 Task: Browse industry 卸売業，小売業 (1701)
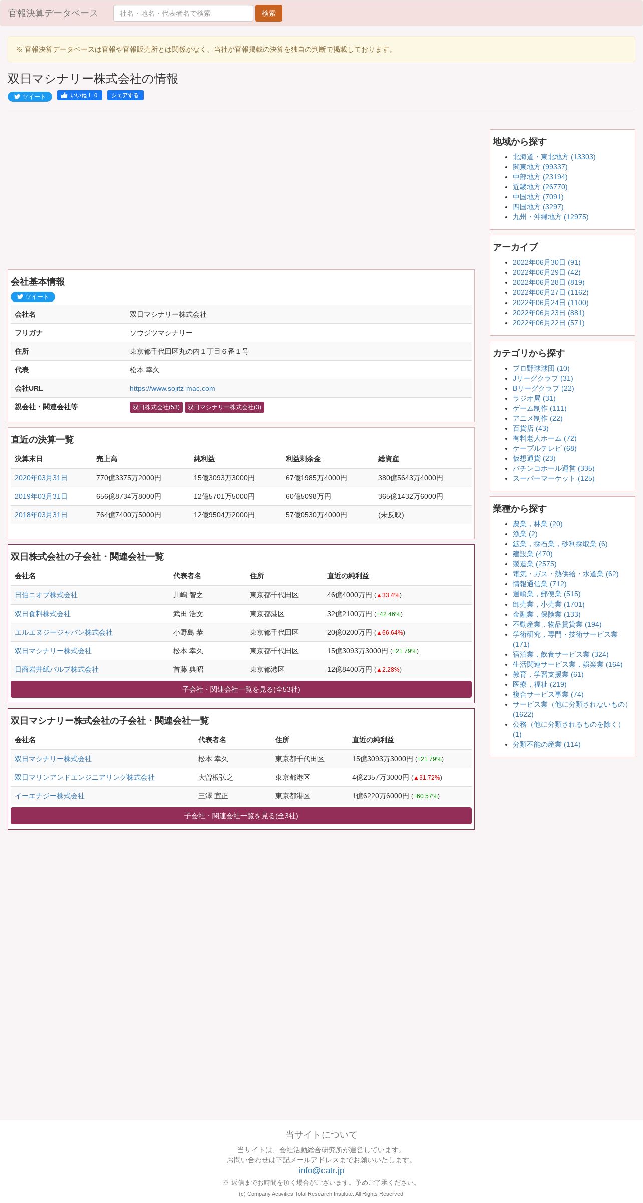click(549, 604)
